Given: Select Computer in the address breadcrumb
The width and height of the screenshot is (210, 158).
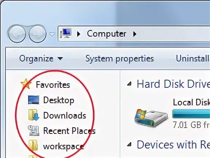Looking at the screenshot, I should pyautogui.click(x=106, y=34).
